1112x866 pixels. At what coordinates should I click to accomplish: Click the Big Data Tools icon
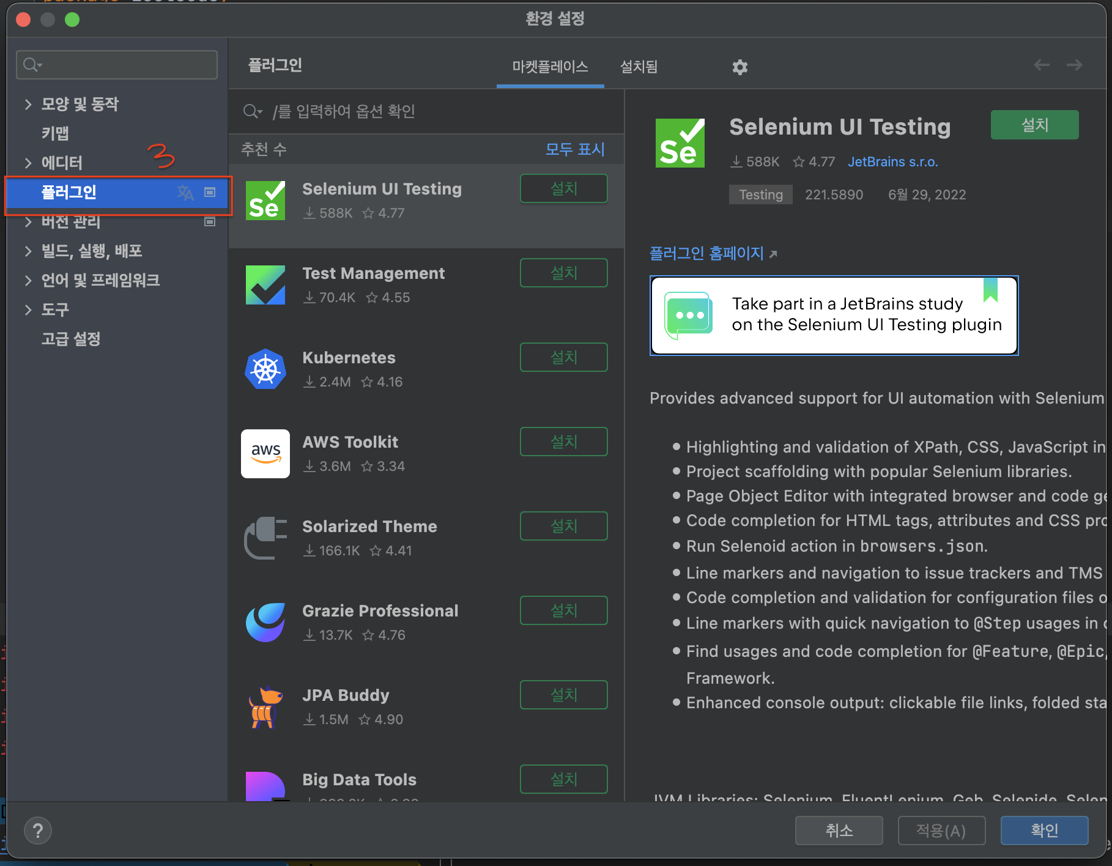(265, 786)
